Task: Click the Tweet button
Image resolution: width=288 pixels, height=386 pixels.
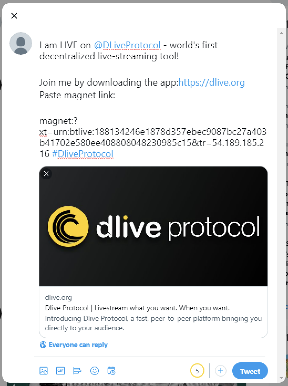Action: tap(250, 371)
